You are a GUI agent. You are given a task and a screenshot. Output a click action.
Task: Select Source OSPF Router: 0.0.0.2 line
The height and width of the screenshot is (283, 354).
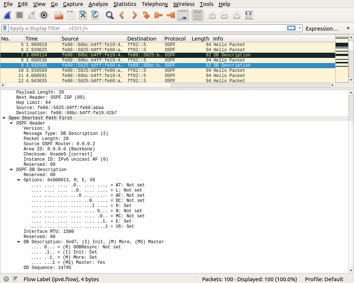tap(59, 144)
